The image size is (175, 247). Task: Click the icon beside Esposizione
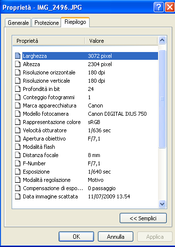pyautogui.click(x=18, y=172)
